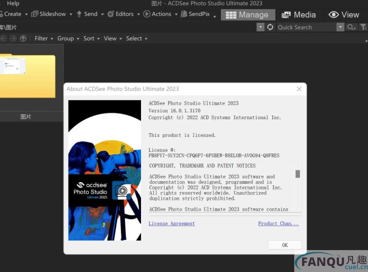The height and width of the screenshot is (272, 368).
Task: Go back with the left arrow icon
Action: pyautogui.click(x=3, y=39)
